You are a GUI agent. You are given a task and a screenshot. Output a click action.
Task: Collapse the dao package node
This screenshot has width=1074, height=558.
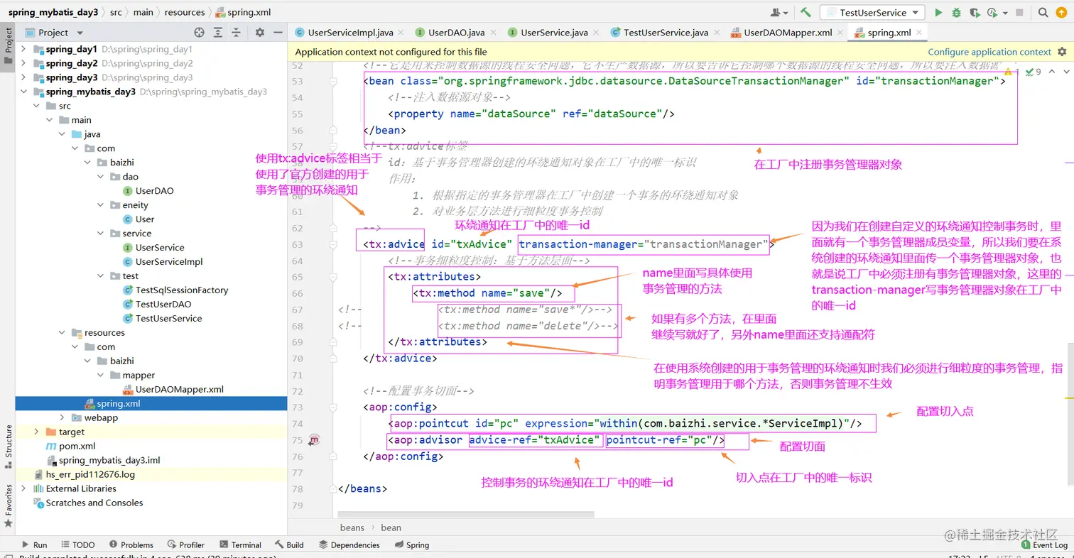click(100, 177)
